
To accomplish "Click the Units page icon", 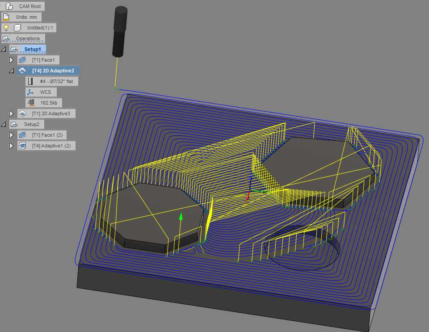I will pos(6,17).
